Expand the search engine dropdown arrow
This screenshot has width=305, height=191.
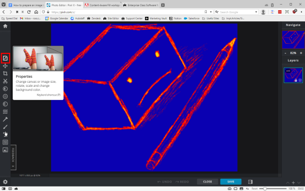(x=256, y=12)
